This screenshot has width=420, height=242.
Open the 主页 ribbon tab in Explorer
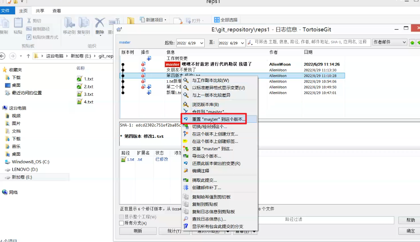click(23, 11)
